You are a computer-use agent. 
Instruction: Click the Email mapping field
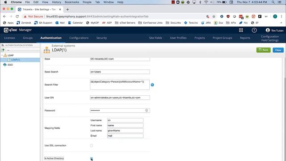(x=125, y=136)
